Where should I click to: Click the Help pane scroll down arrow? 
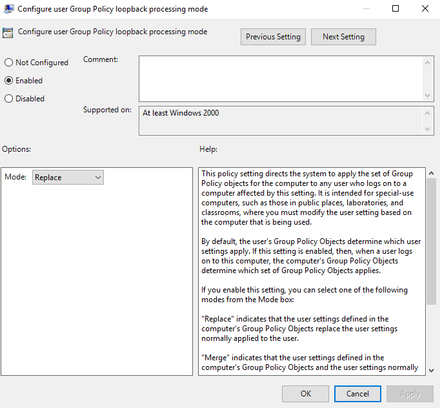pyautogui.click(x=431, y=369)
